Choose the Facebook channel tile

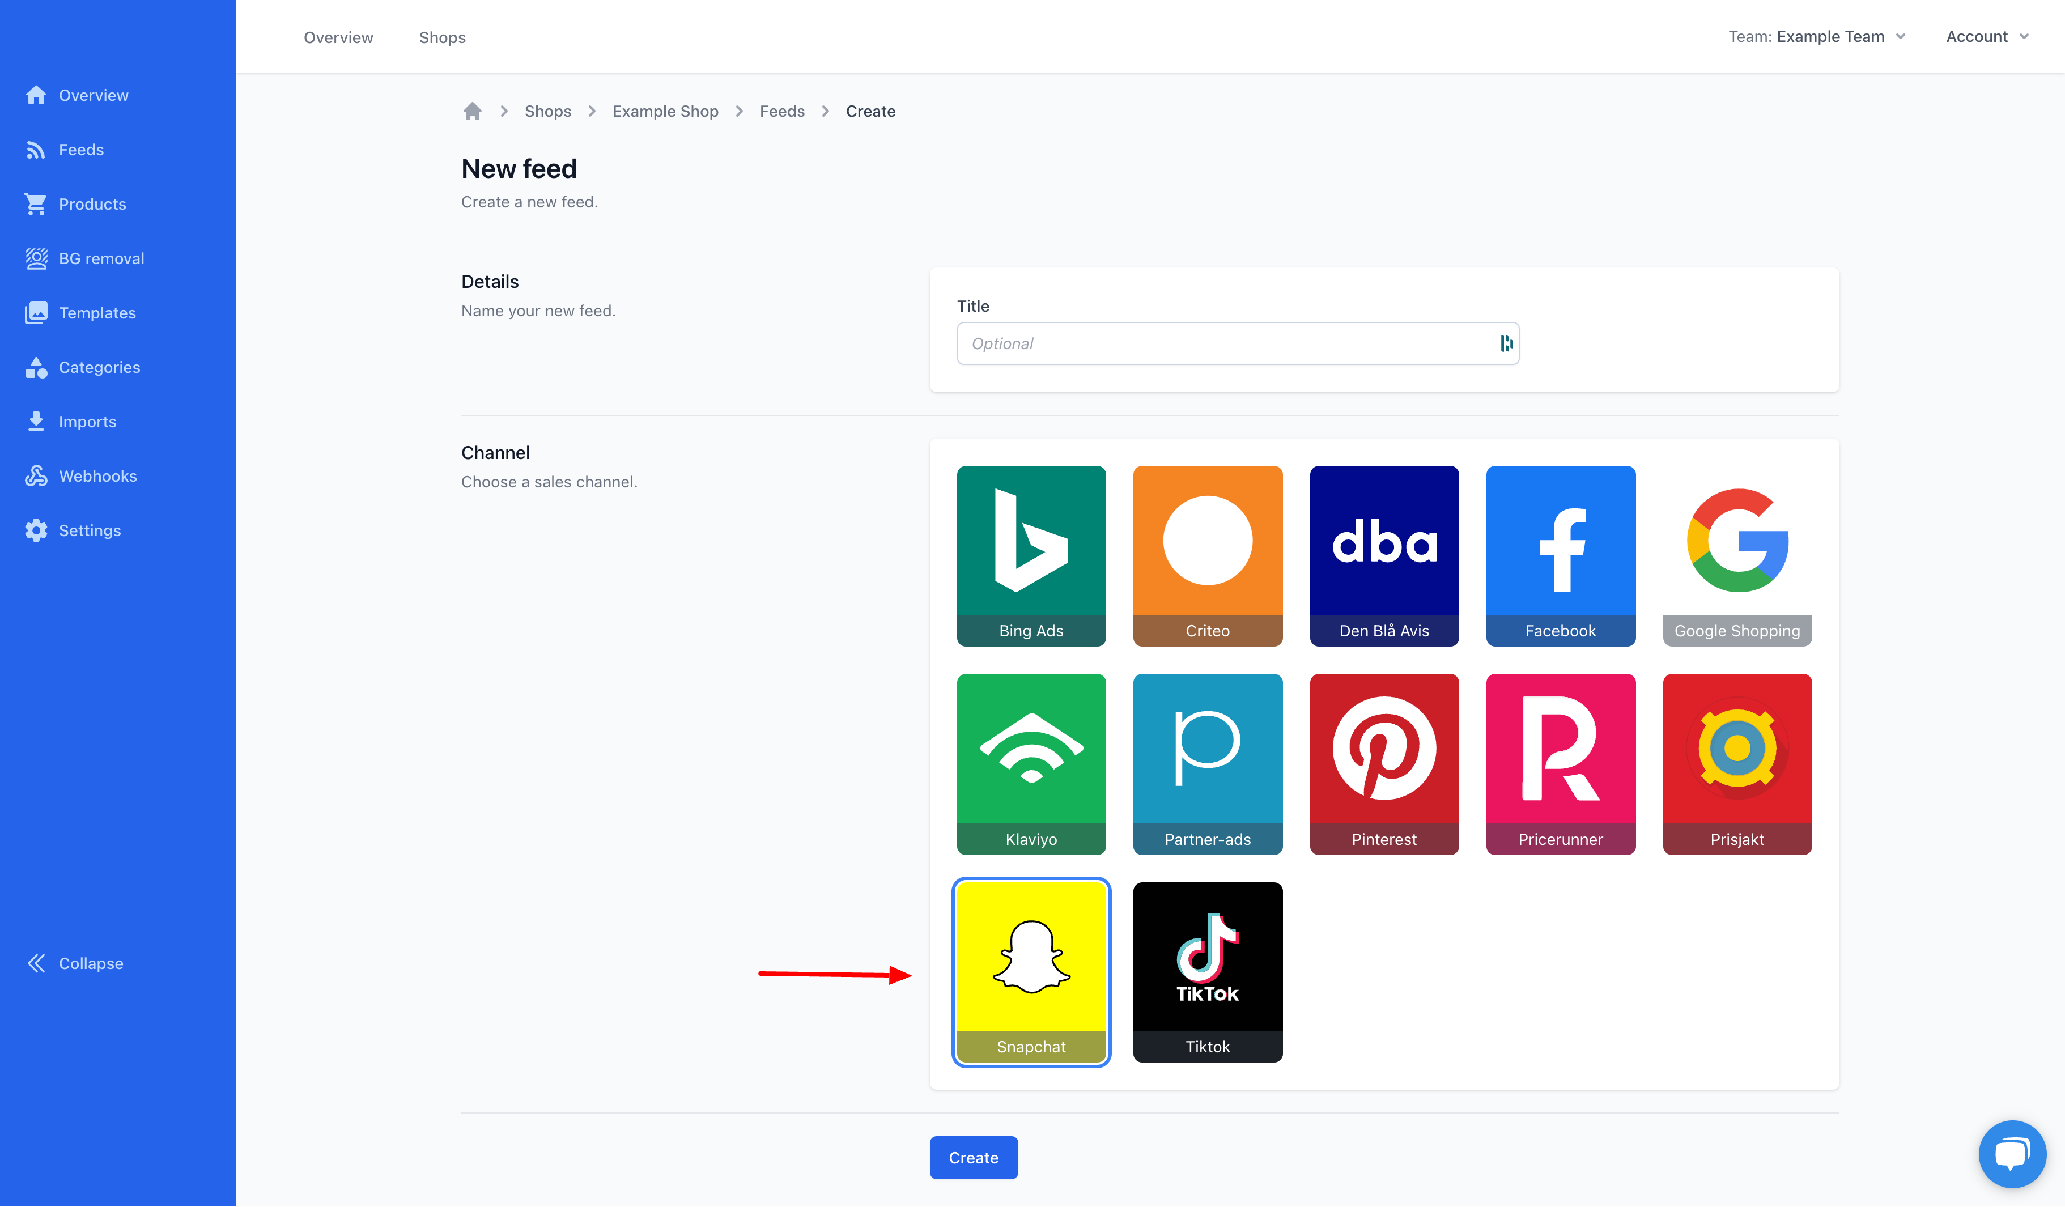point(1560,556)
